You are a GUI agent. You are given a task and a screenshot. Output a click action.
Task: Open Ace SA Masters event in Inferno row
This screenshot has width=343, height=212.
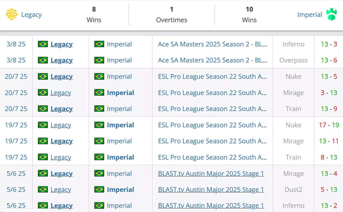pyautogui.click(x=213, y=44)
